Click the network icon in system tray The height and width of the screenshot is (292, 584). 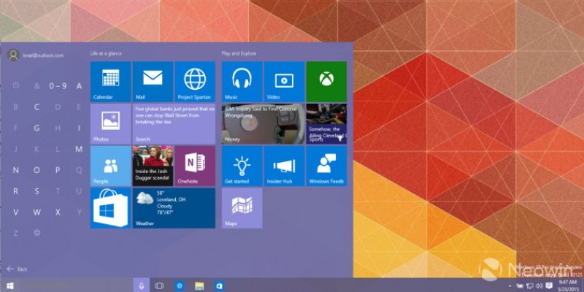click(x=531, y=286)
